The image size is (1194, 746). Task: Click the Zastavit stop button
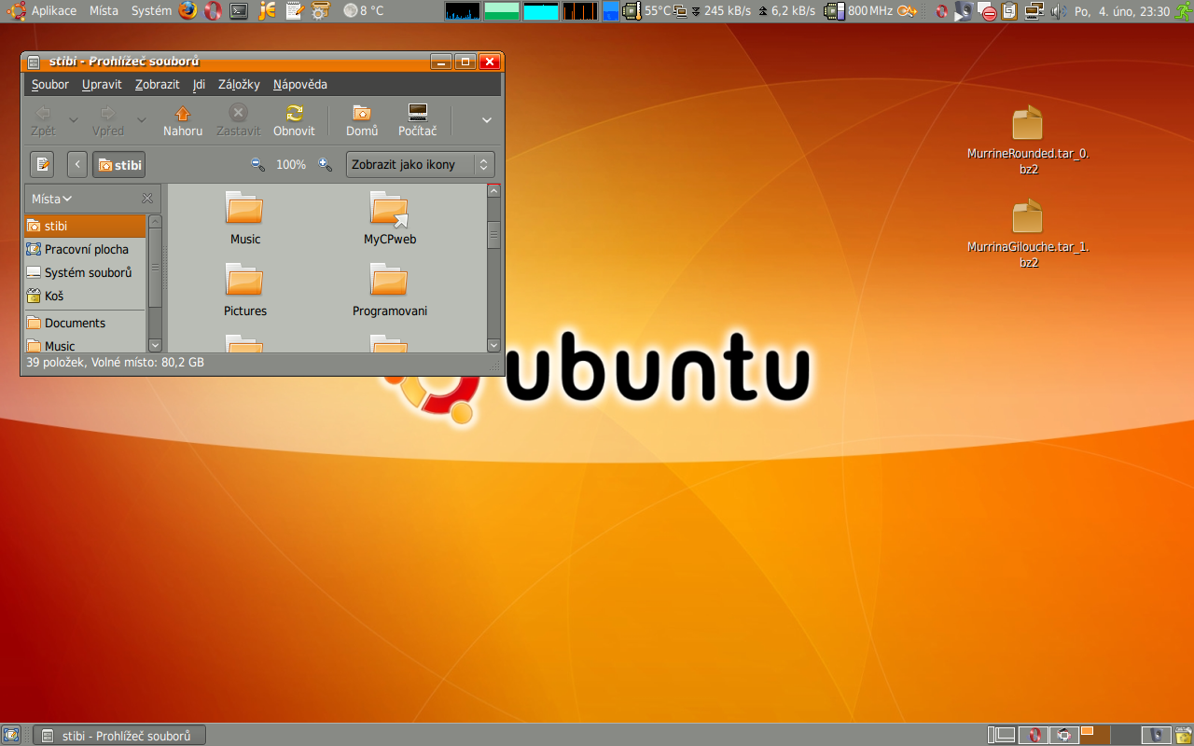point(239,120)
